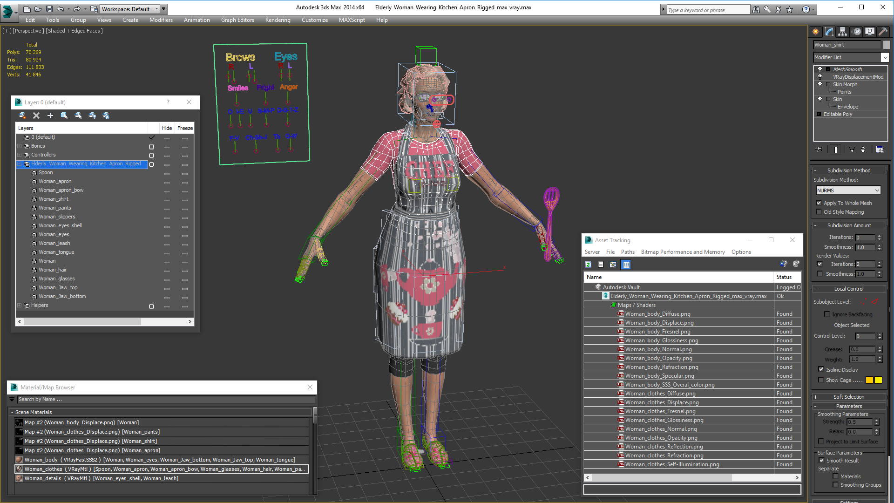The height and width of the screenshot is (503, 894).
Task: Enable Old Style Mapping checkbox
Action: coord(819,212)
